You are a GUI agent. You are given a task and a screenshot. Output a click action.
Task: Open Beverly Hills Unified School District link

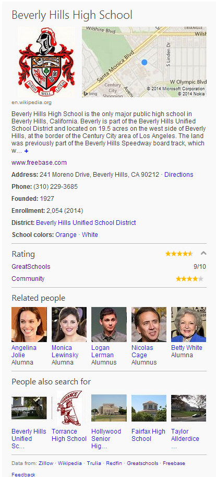tap(86, 223)
